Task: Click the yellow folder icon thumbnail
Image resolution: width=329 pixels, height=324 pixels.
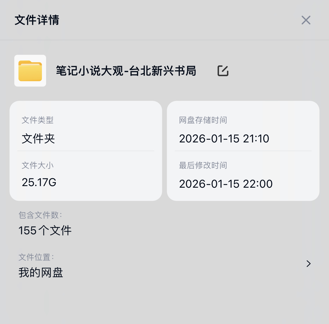Action: pos(30,71)
